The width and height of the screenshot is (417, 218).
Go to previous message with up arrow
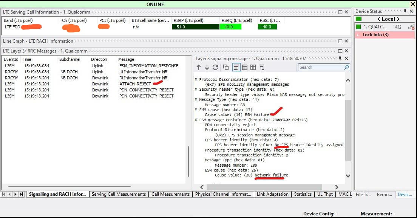coord(199,67)
